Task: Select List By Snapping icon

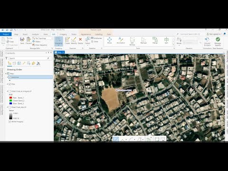Action: tap(28, 63)
